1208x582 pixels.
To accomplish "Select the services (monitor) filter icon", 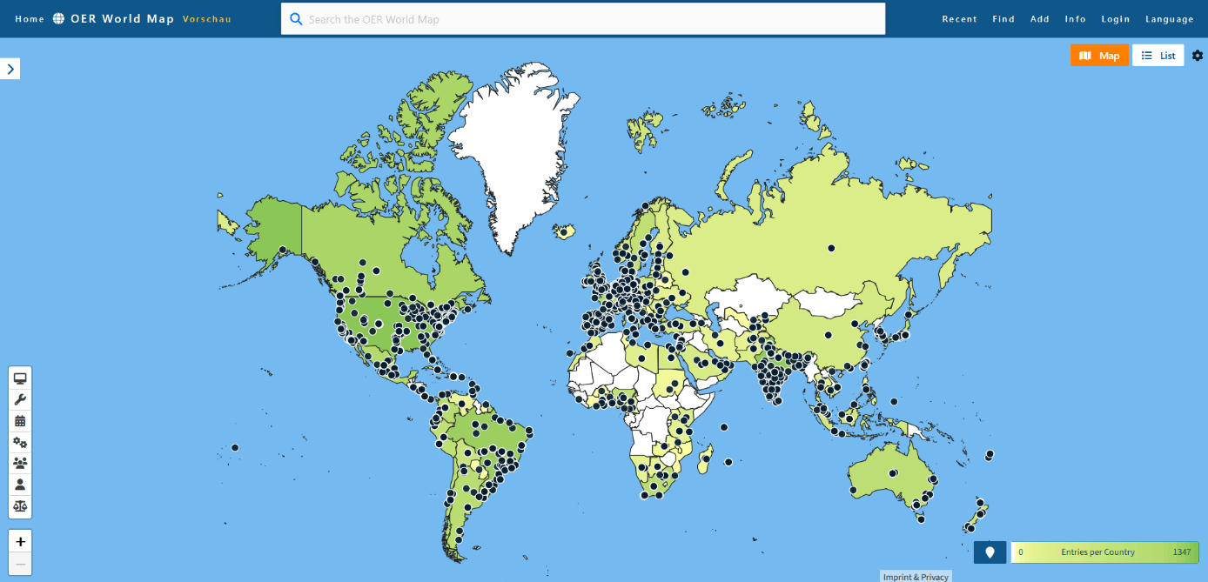I will click(19, 378).
